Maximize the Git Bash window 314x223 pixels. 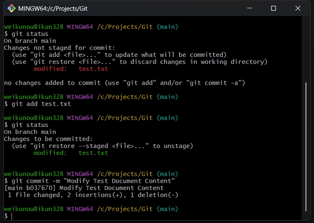274,8
